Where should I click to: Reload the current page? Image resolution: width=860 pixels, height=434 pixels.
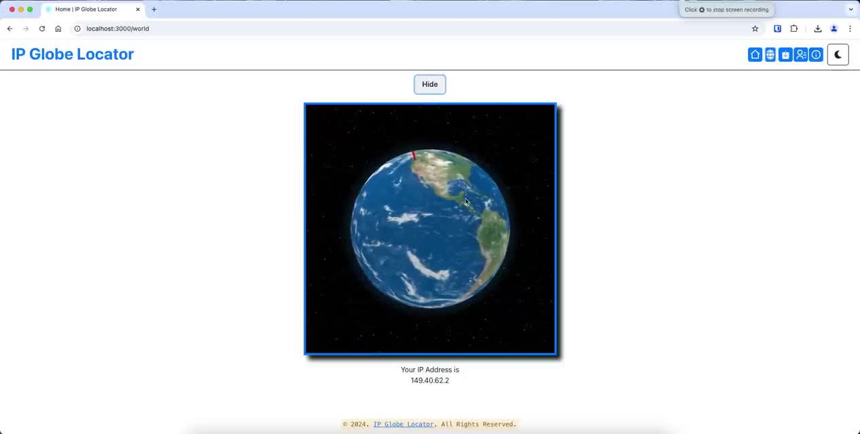[42, 28]
